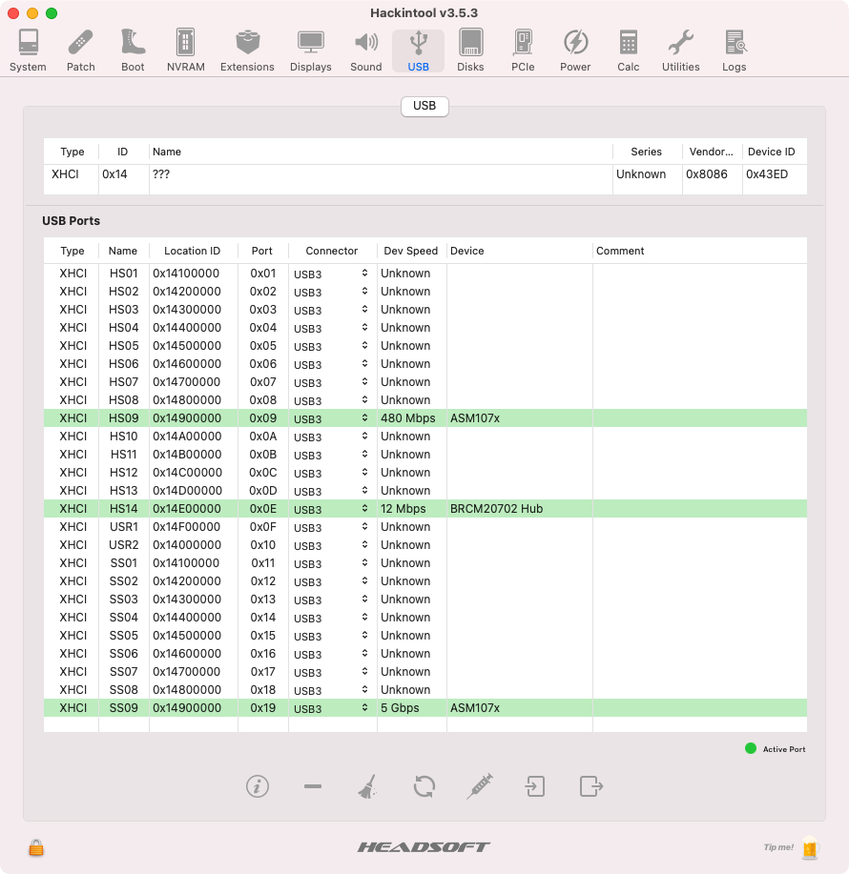Click location 0x14F00000 cell
The height and width of the screenshot is (874, 849).
[x=187, y=527]
